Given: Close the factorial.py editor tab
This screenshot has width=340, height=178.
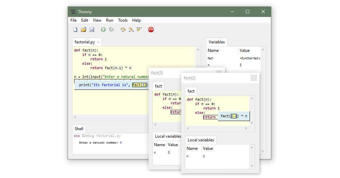Looking at the screenshot, I should tap(98, 42).
